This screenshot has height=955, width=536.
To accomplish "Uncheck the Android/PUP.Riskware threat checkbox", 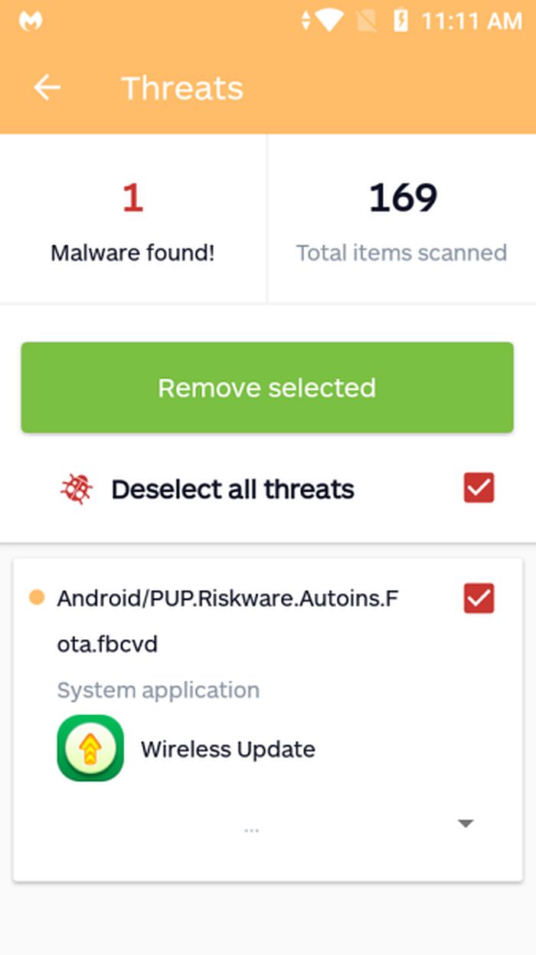I will [x=479, y=599].
